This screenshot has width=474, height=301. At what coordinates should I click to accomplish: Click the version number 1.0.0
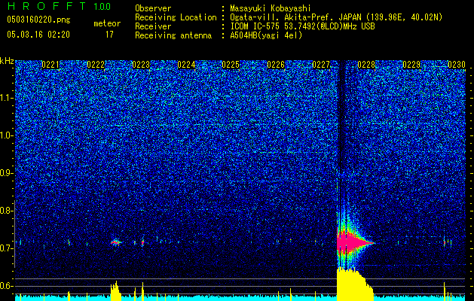[x=102, y=7]
